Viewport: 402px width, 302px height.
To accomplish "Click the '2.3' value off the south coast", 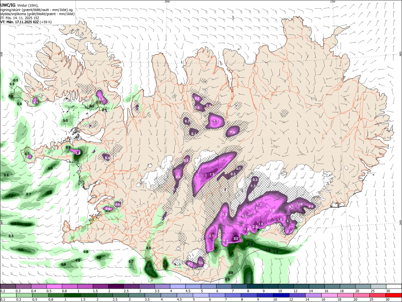I will coord(149,266).
